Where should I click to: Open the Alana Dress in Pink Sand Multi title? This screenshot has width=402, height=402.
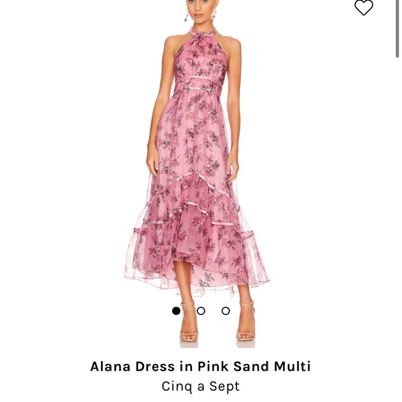[x=200, y=367]
